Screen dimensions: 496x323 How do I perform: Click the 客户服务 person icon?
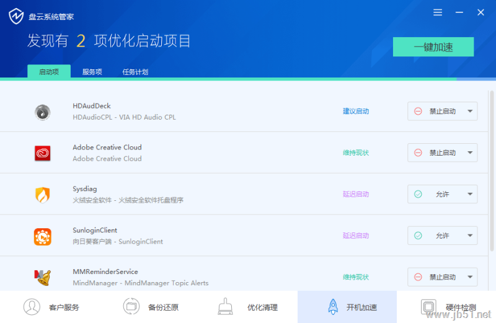(32, 307)
